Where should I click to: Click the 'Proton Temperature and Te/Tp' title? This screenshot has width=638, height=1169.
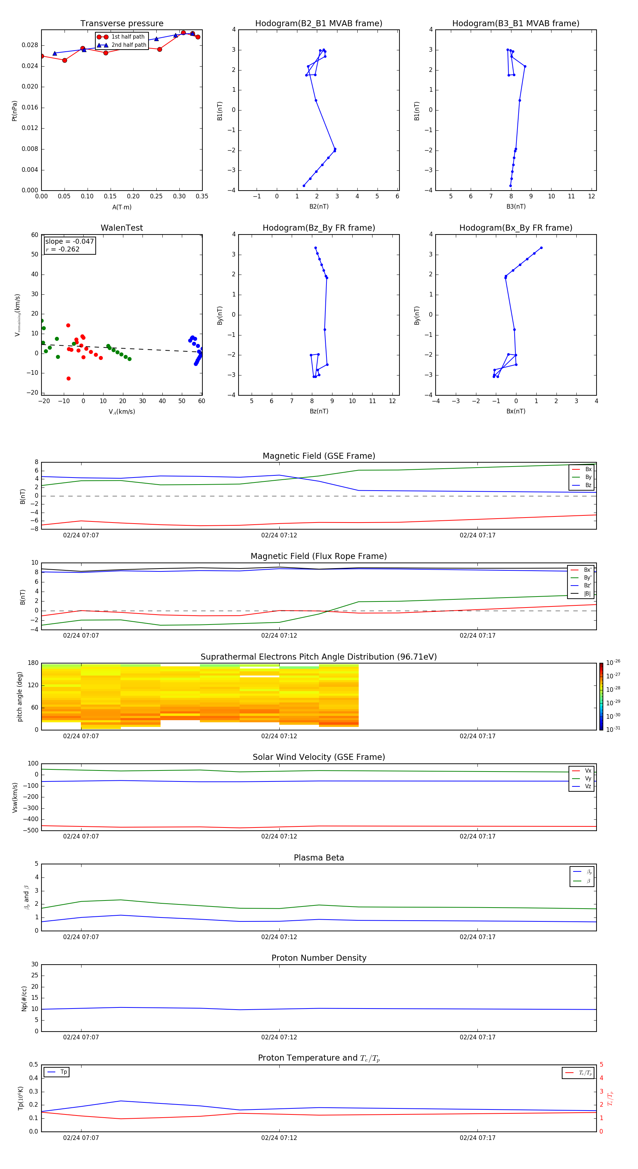coord(319,1058)
